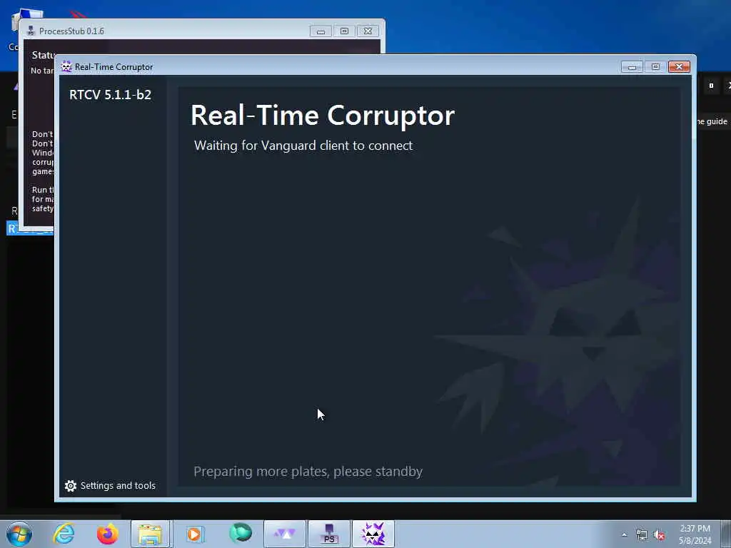Click the Show desktop strip at taskbar end
The image size is (731, 548).
[727, 534]
